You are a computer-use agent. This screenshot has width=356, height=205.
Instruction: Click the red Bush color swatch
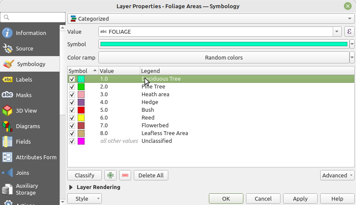pyautogui.click(x=81, y=110)
